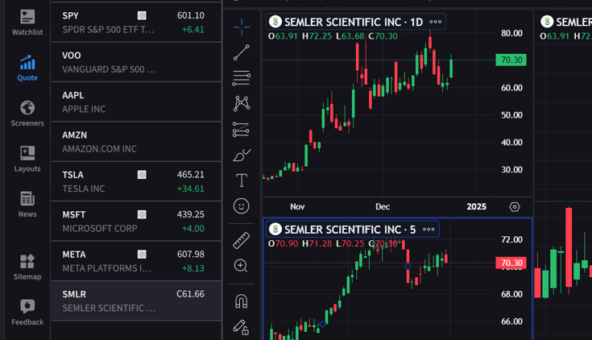This screenshot has width=592, height=340.
Task: Click SEMLER SCIENTIFIC INC 1D symbol title
Action: [354, 23]
